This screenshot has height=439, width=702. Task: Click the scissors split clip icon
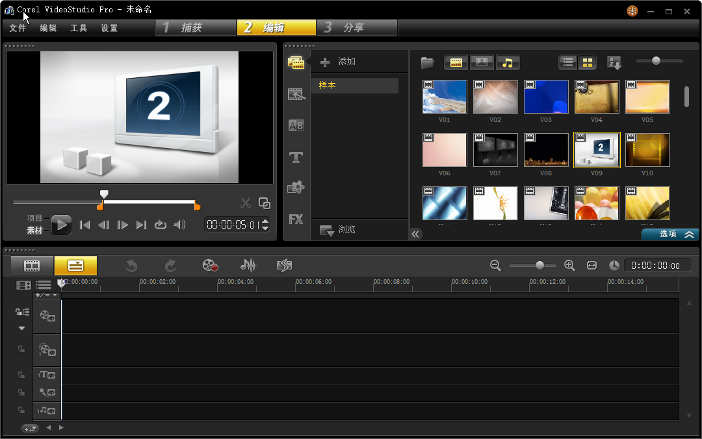[245, 203]
